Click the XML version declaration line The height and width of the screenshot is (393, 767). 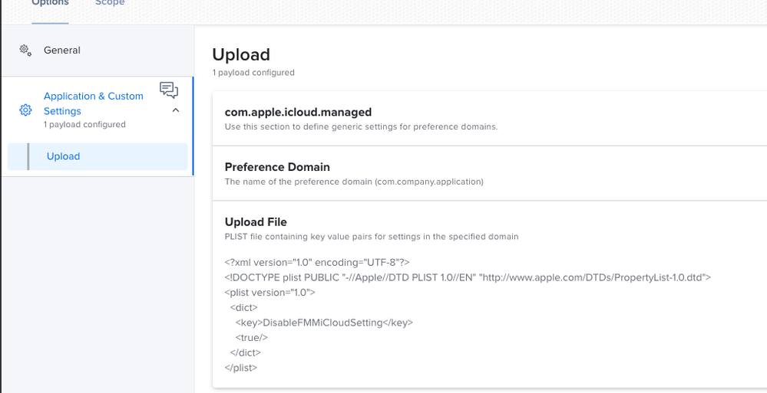(x=317, y=263)
